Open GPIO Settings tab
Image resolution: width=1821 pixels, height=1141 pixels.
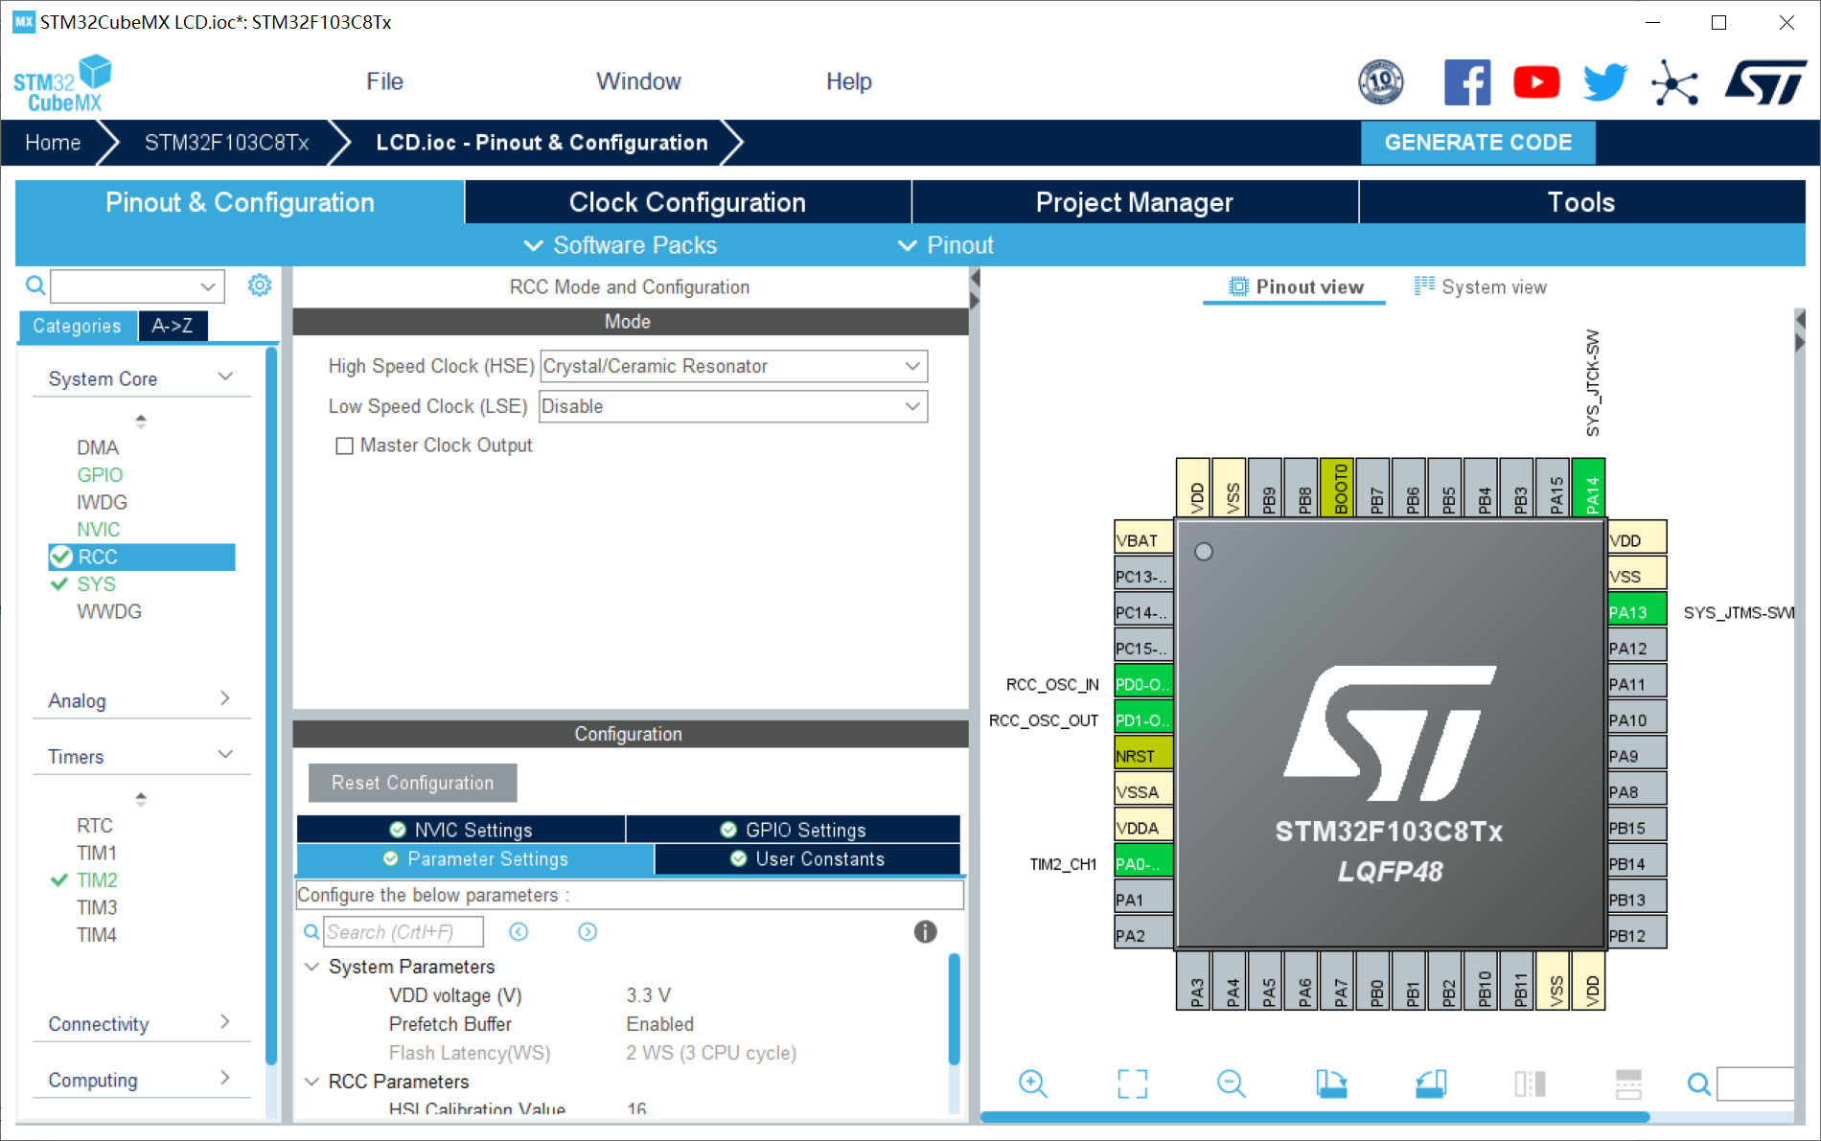794,830
